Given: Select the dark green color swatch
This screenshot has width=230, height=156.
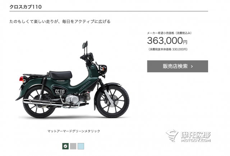Looking at the screenshot, I should [x=65, y=146].
